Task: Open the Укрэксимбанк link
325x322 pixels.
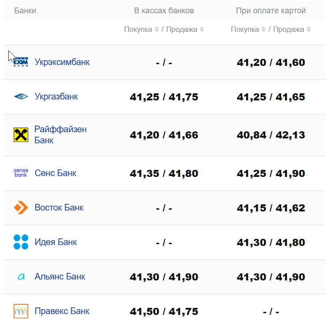Action: pyautogui.click(x=62, y=62)
